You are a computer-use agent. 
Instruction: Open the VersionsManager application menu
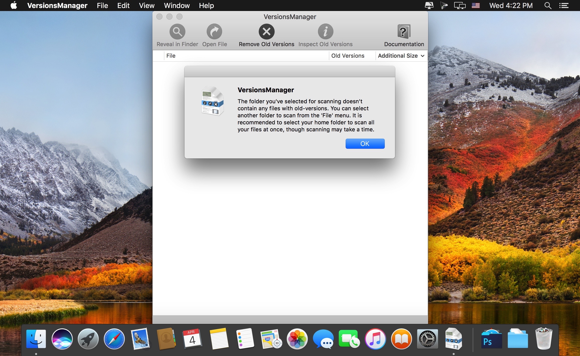coord(57,6)
